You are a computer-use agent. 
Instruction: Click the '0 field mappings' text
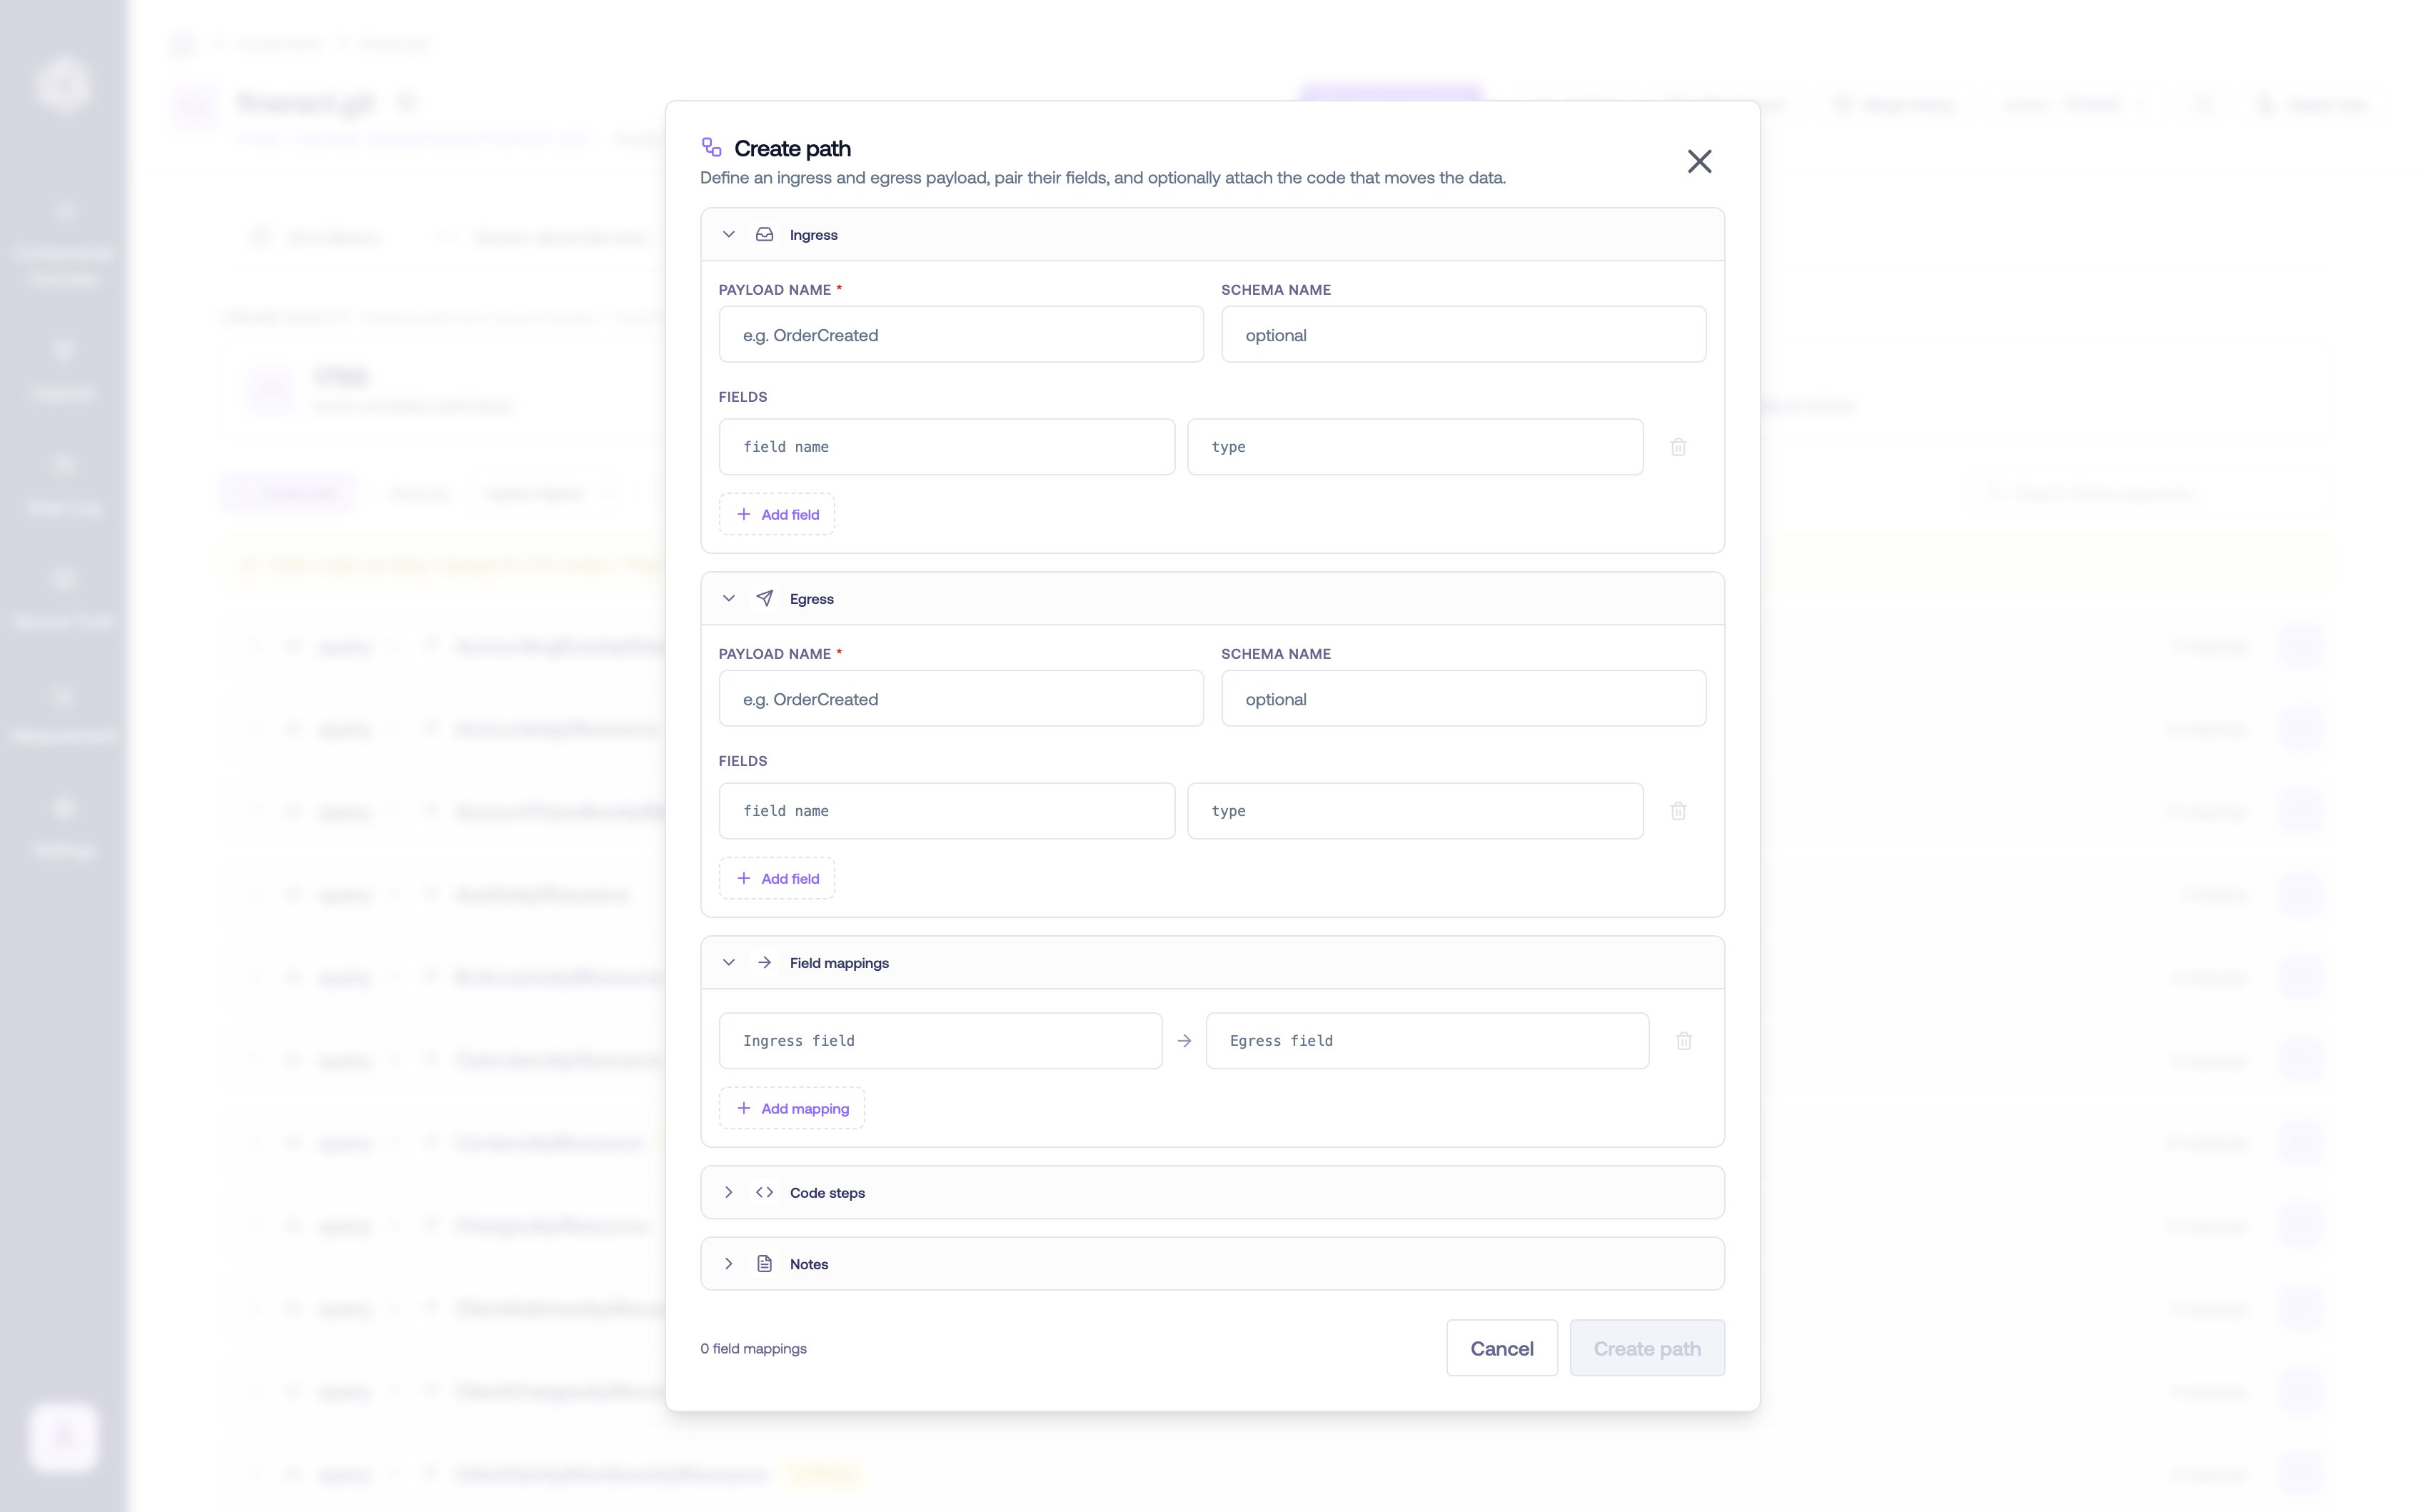tap(754, 1348)
